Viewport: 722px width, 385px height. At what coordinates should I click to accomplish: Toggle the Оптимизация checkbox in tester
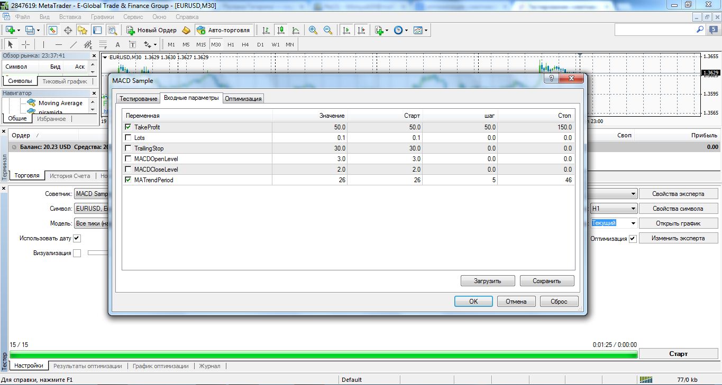pos(632,238)
